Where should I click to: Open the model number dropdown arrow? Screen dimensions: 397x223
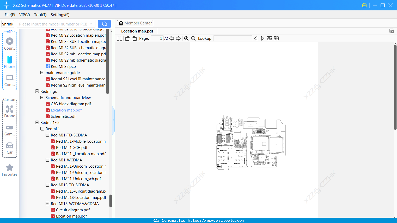pos(91,24)
